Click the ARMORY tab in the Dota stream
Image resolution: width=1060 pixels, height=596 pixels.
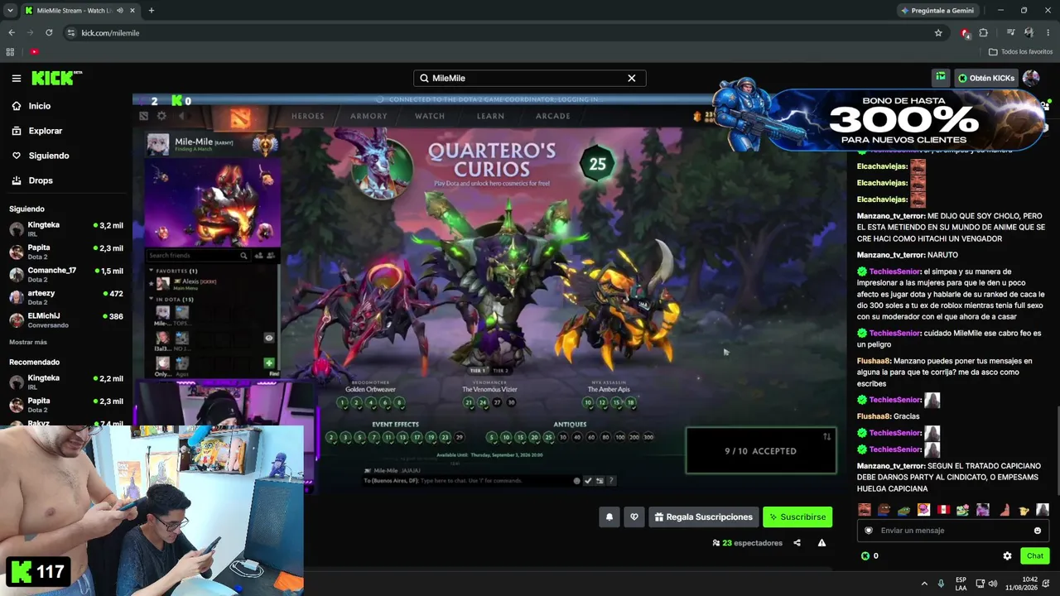(369, 116)
